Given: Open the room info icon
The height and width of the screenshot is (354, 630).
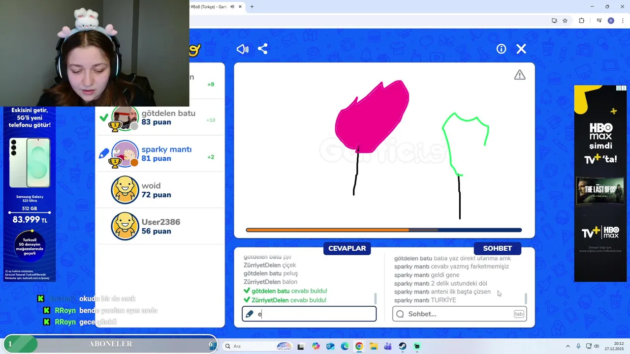Looking at the screenshot, I should (501, 49).
